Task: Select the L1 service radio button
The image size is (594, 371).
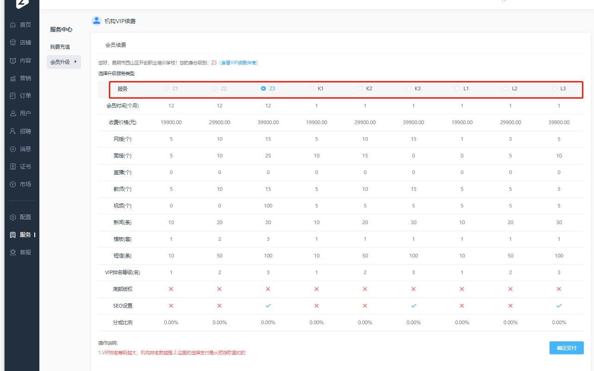Action: pos(457,88)
